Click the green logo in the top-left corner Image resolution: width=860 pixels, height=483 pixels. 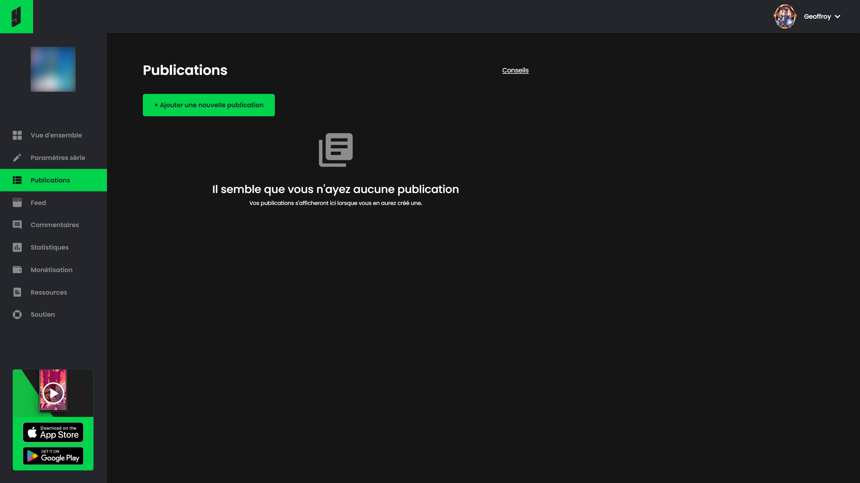click(16, 17)
